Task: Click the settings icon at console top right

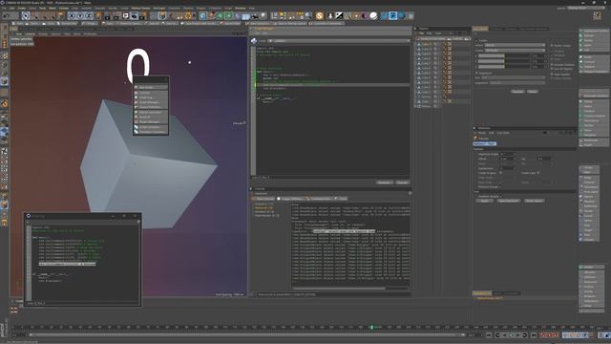Action: point(410,193)
